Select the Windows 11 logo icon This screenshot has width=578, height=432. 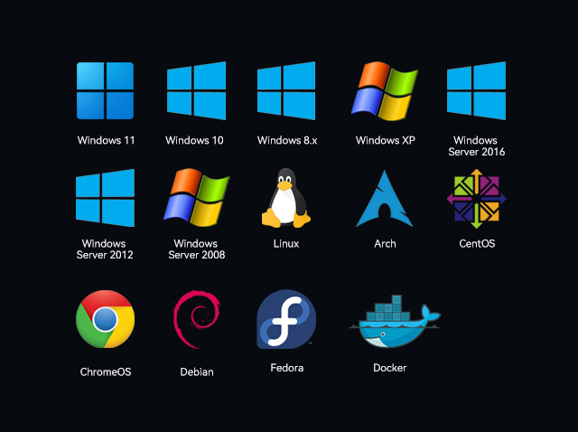pos(105,90)
